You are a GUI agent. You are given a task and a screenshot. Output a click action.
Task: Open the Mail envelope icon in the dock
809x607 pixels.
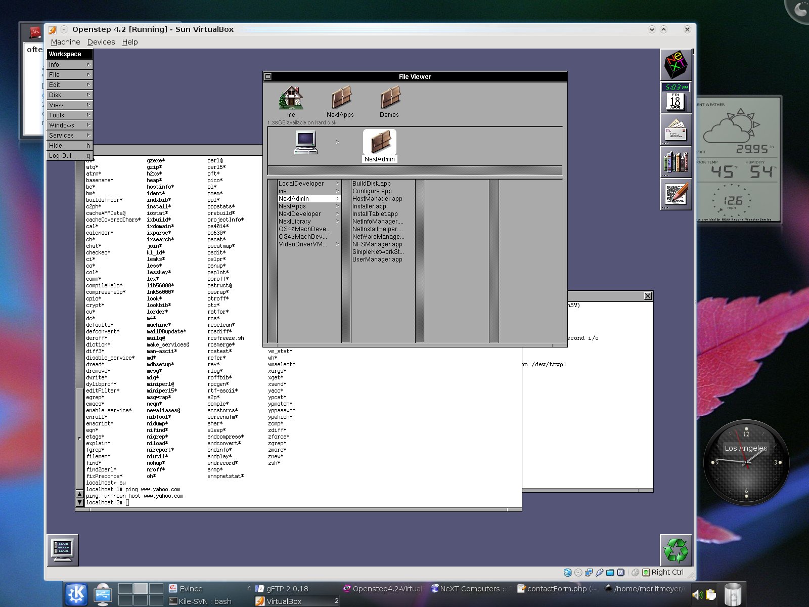click(x=676, y=131)
